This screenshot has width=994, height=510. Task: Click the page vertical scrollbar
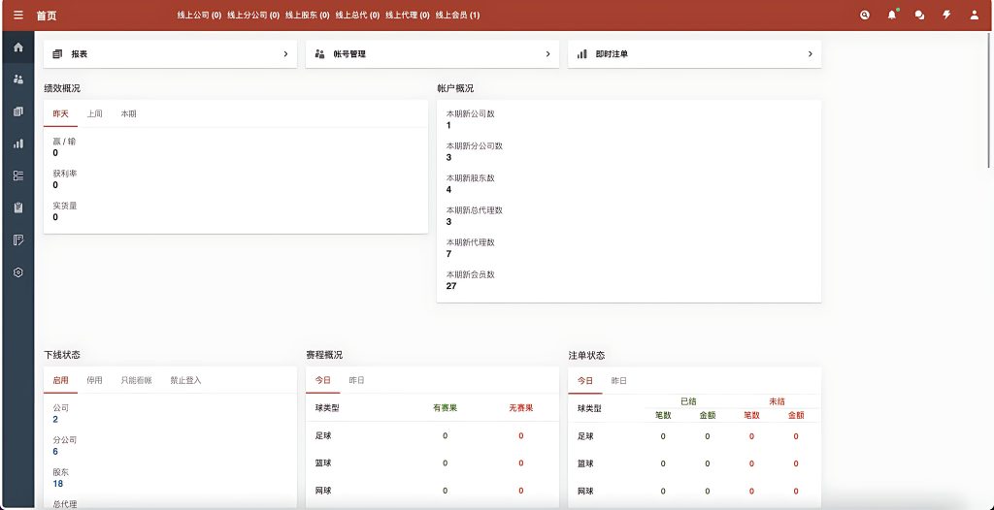click(989, 102)
